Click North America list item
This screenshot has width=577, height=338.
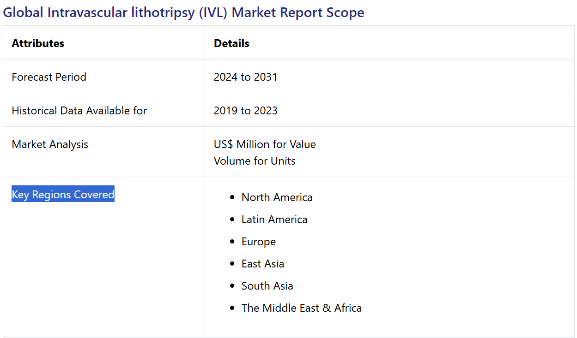[x=277, y=197]
